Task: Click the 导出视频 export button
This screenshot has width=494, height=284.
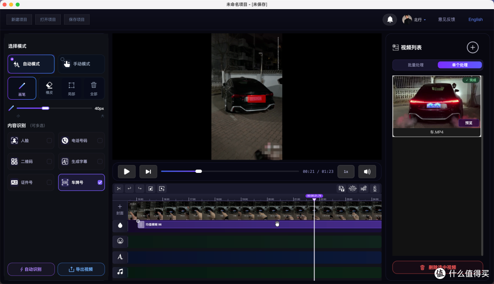Action: click(81, 269)
